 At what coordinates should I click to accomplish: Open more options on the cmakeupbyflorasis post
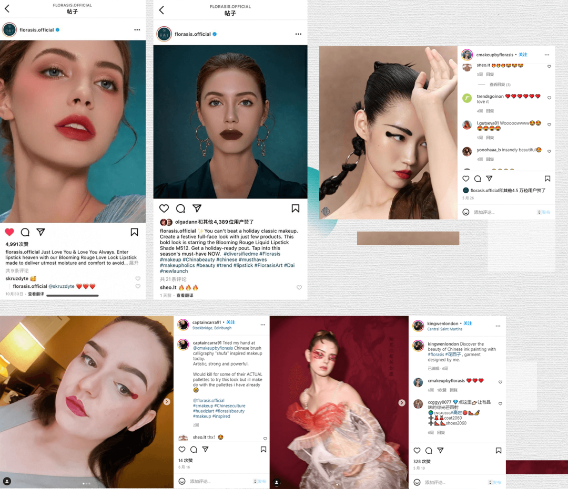(546, 55)
